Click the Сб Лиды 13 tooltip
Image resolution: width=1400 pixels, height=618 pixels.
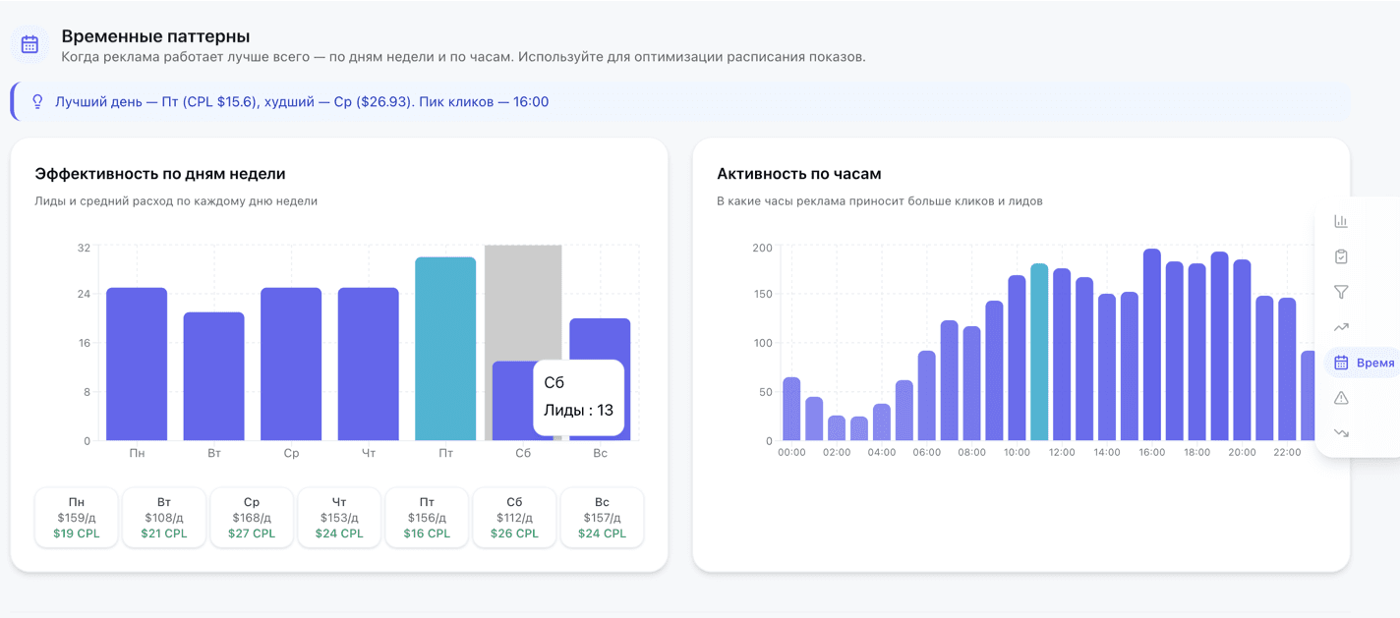[x=577, y=397]
